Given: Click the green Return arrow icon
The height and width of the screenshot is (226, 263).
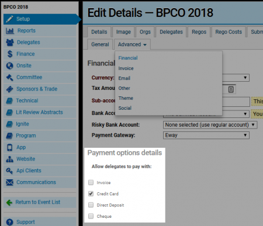Looking at the screenshot, I should click(9, 203).
